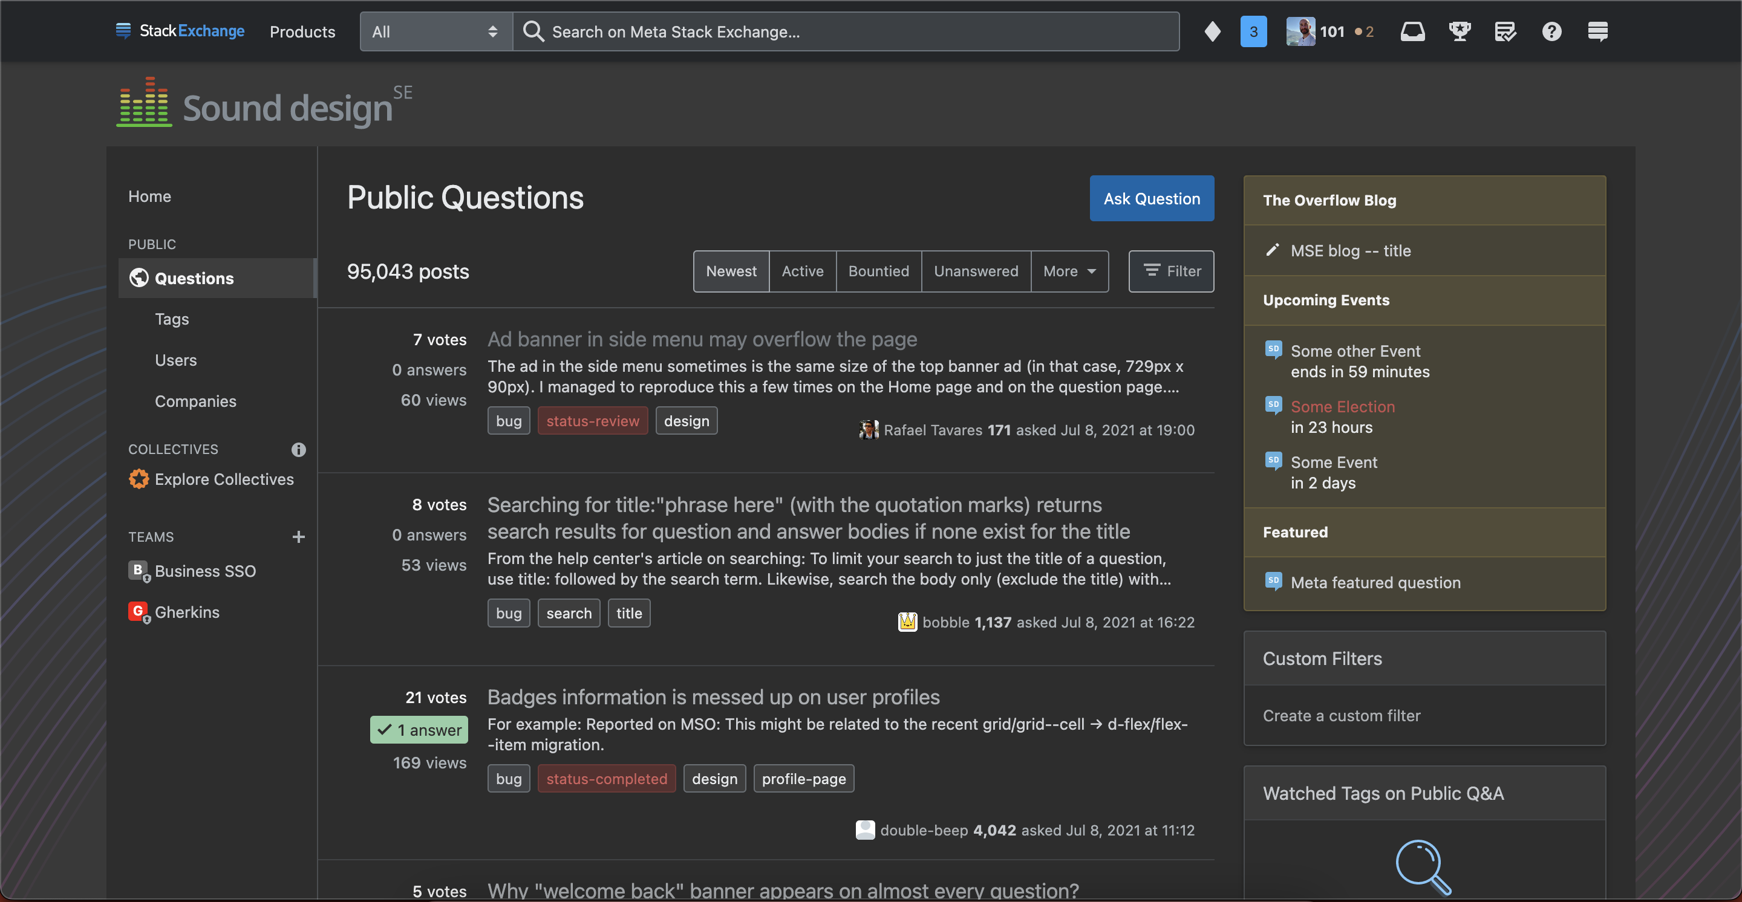
Task: Expand the More sort options dropdown
Action: pyautogui.click(x=1069, y=271)
